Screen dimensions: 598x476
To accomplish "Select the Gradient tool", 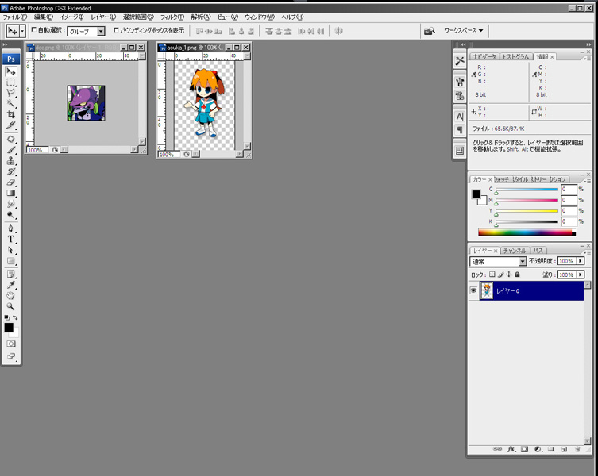I will [10, 193].
